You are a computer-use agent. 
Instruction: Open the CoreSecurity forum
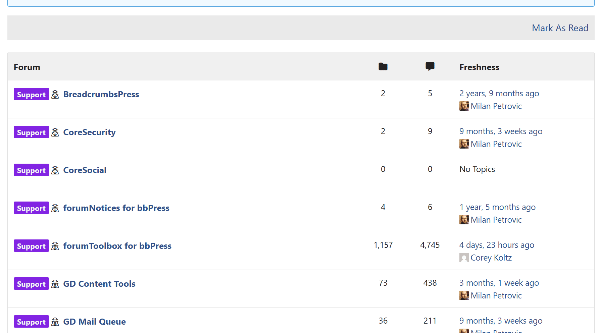(x=89, y=132)
